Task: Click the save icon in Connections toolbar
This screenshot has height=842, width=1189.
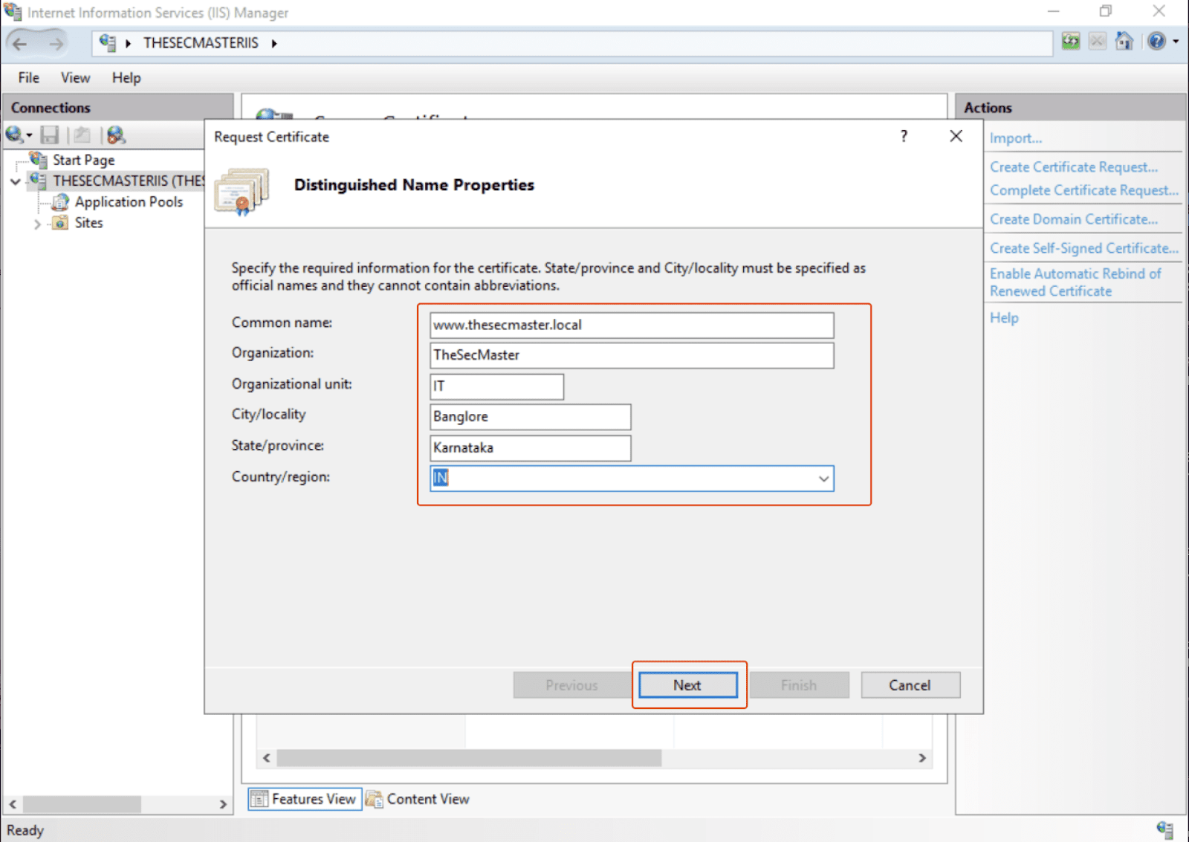Action: point(50,135)
